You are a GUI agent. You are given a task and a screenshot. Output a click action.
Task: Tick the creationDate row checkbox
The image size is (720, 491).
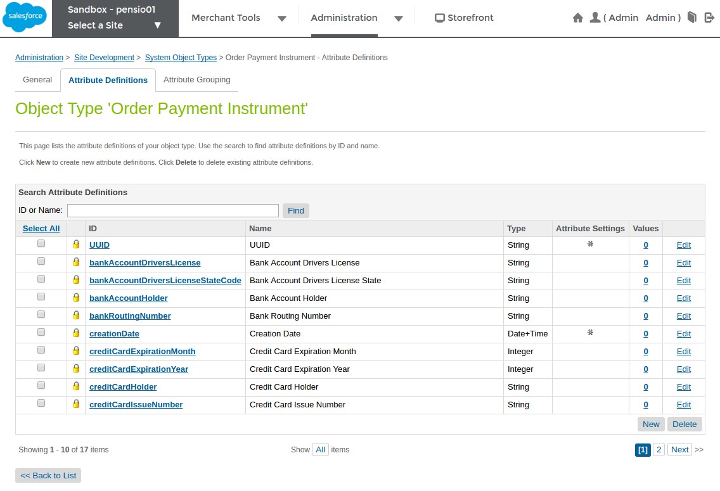point(41,332)
